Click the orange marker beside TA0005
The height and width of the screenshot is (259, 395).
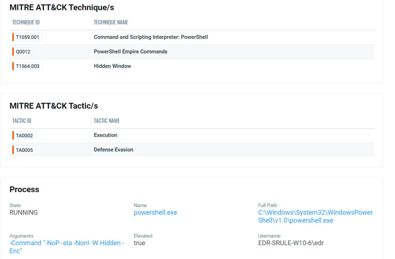[12, 150]
